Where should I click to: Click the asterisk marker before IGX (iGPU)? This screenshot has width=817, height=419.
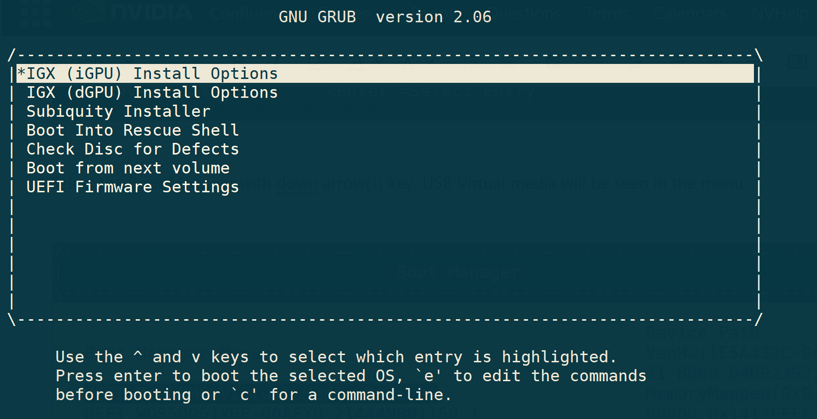(x=21, y=73)
